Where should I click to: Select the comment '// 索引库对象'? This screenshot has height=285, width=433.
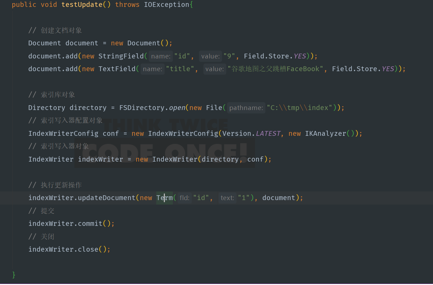(x=52, y=95)
